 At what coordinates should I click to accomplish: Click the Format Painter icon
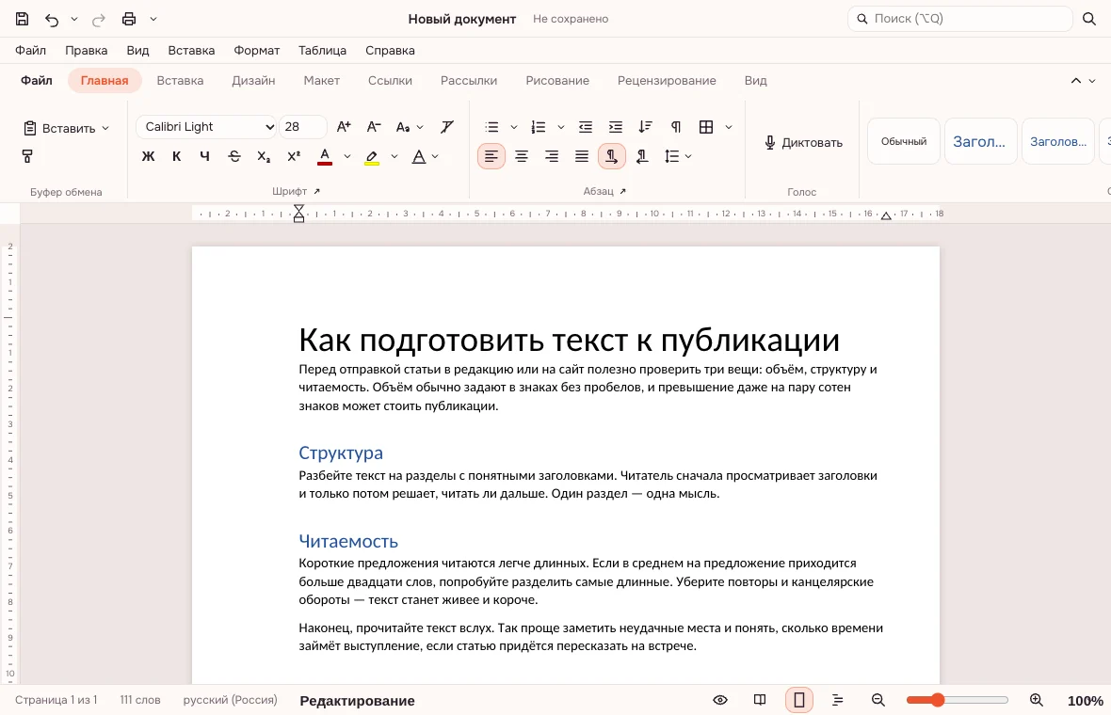(27, 156)
